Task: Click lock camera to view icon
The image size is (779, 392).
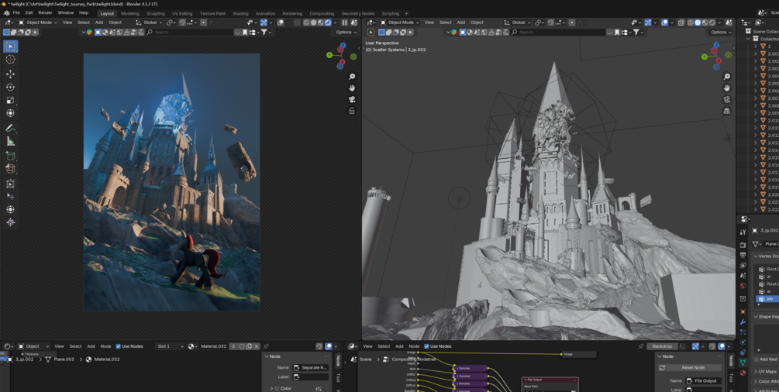Action: tap(352, 111)
